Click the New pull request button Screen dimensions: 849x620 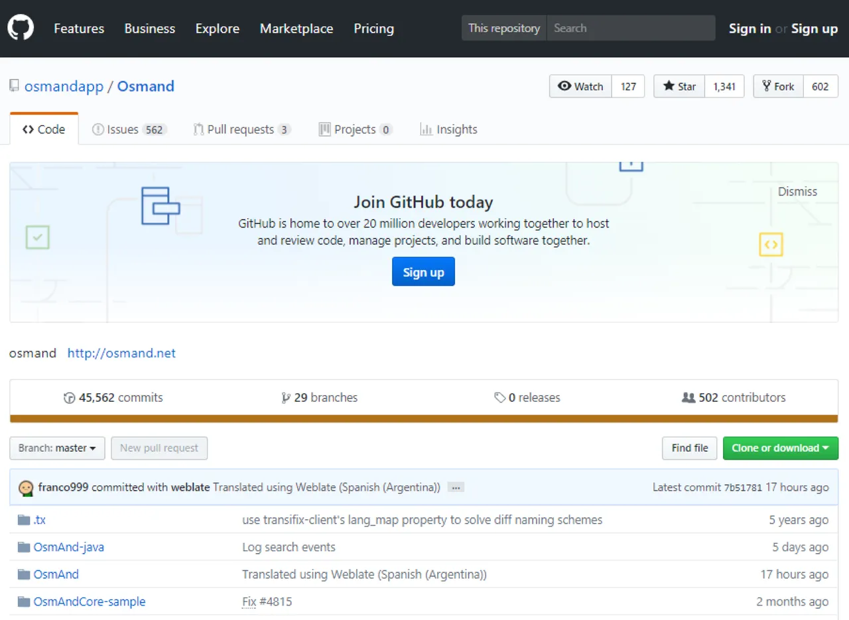point(159,448)
